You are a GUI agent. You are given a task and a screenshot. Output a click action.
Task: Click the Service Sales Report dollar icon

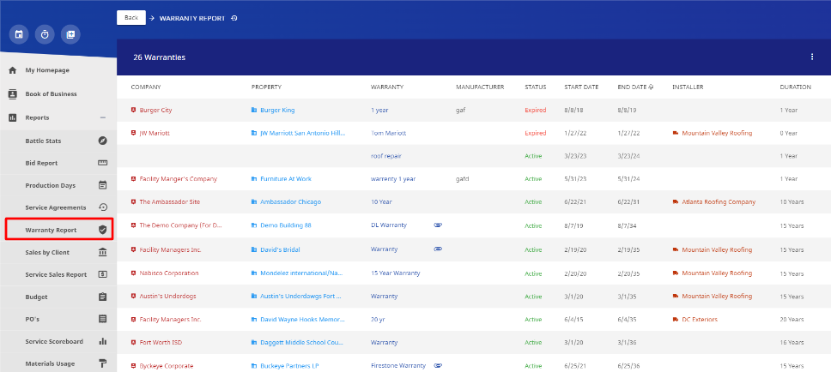point(103,274)
